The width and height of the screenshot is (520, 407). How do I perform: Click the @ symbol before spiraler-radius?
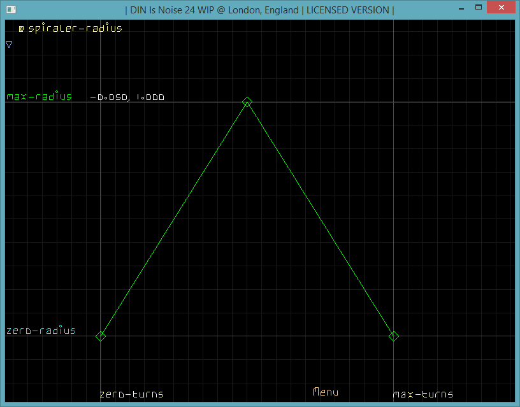(x=21, y=29)
